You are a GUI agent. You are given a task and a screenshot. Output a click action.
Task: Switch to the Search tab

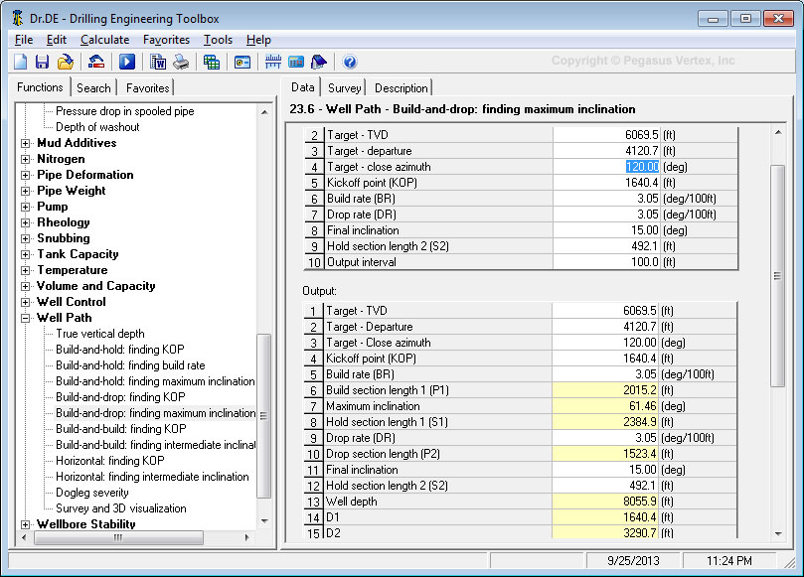click(93, 88)
